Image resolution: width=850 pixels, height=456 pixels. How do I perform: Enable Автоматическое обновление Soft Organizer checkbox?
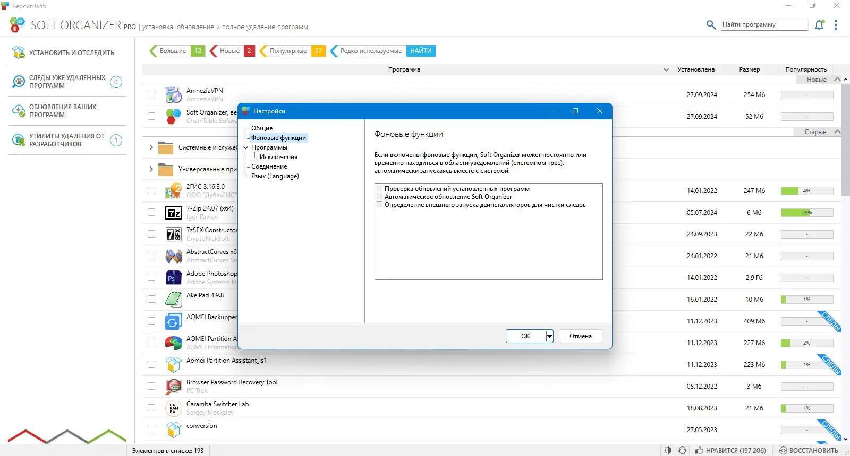tap(379, 197)
